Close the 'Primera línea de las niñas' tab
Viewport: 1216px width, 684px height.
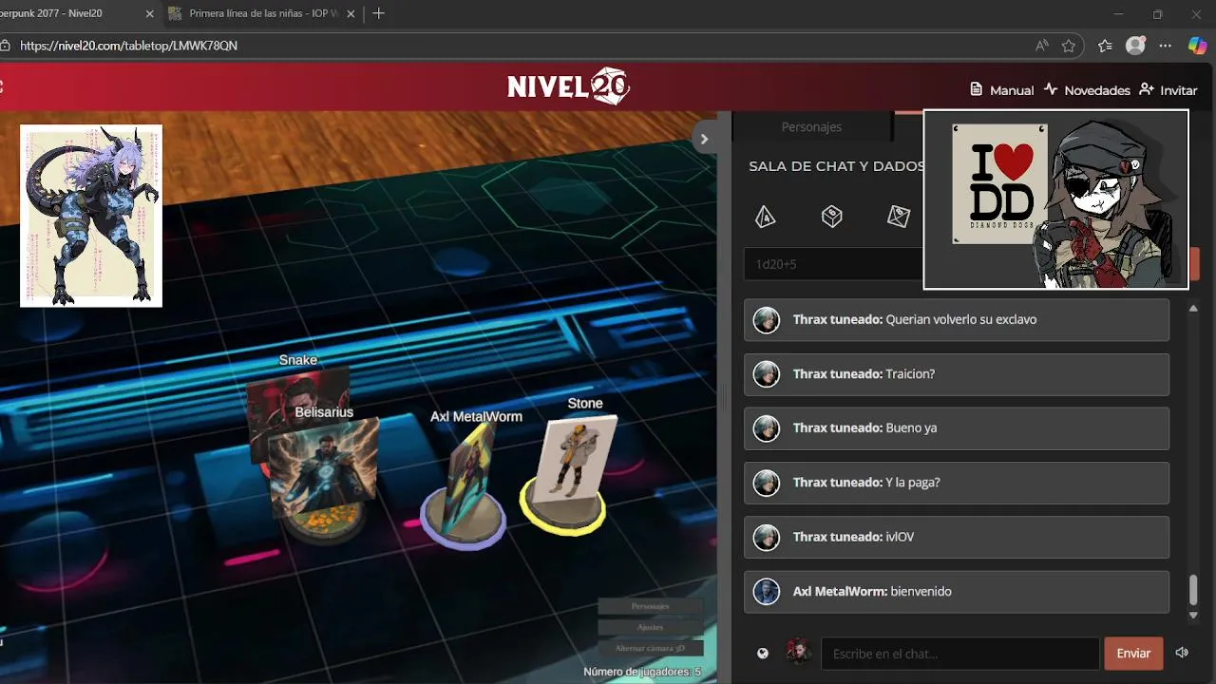(x=351, y=14)
